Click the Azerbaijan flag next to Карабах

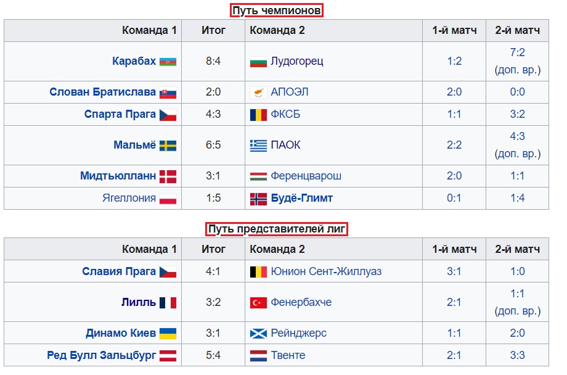pos(168,62)
